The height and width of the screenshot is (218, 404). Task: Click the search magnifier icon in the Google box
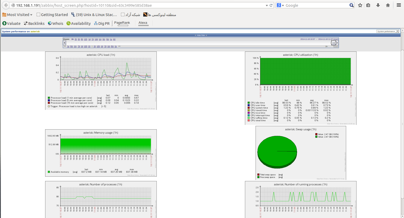(351, 5)
